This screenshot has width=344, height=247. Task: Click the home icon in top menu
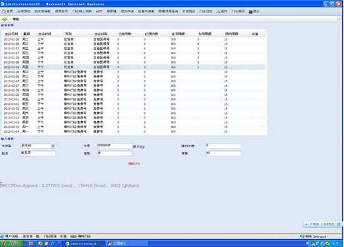(x=4, y=11)
